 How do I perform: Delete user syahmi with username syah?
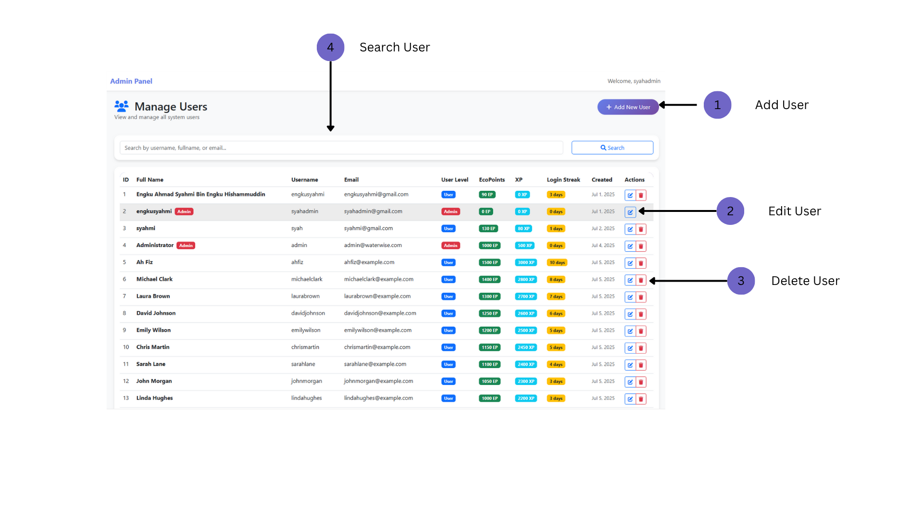coord(641,229)
